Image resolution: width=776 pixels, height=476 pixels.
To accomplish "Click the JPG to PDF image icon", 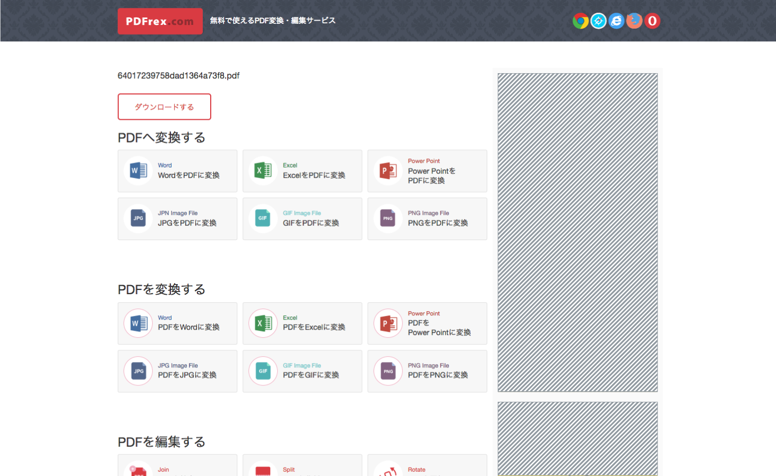I will (x=138, y=219).
